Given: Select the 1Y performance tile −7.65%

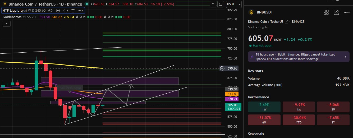Looking at the screenshot, I should click(333, 119).
